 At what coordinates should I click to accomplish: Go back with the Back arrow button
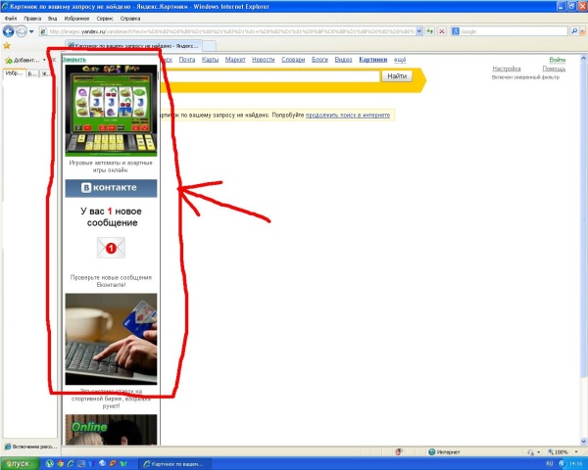pyautogui.click(x=8, y=31)
